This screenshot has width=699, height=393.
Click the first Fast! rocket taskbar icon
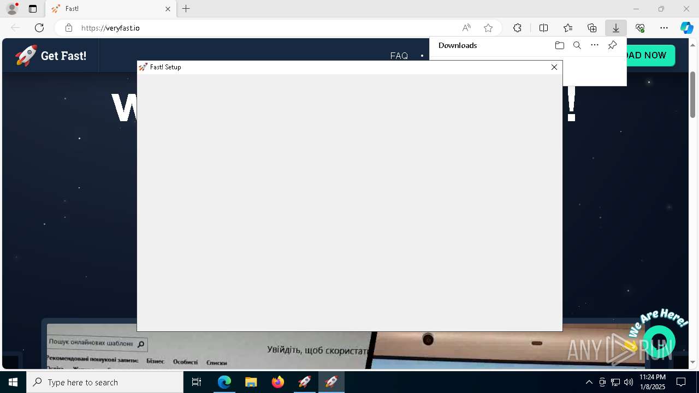pyautogui.click(x=305, y=382)
